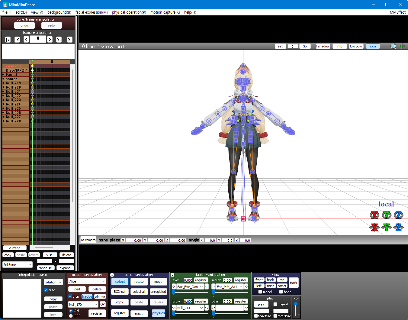Jump to last frame arrow button
The height and width of the screenshot is (320, 408).
coord(70,40)
